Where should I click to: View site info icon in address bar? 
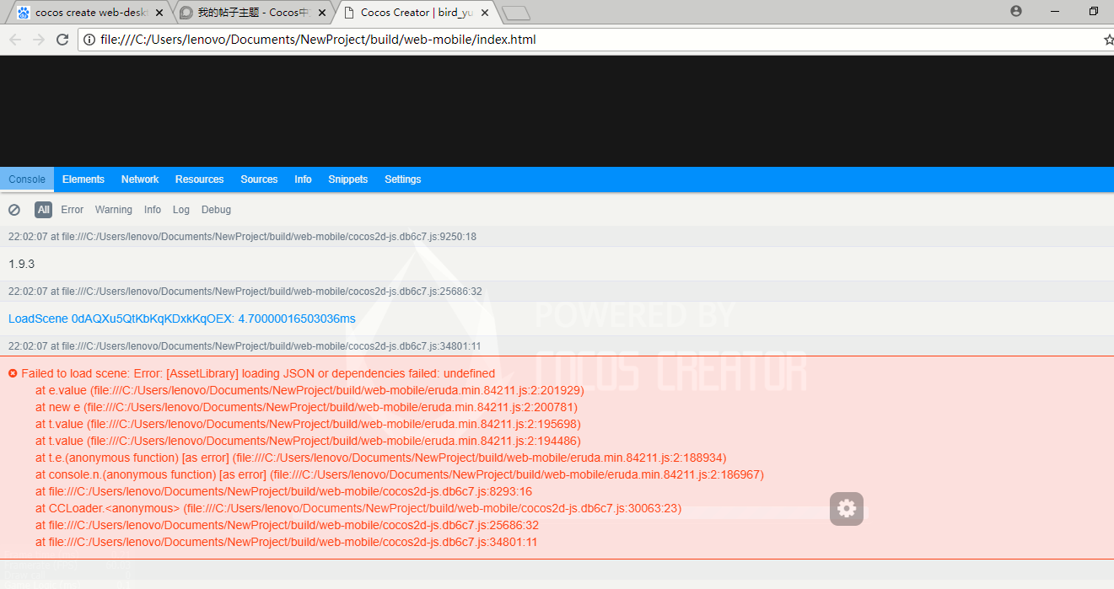tap(89, 40)
